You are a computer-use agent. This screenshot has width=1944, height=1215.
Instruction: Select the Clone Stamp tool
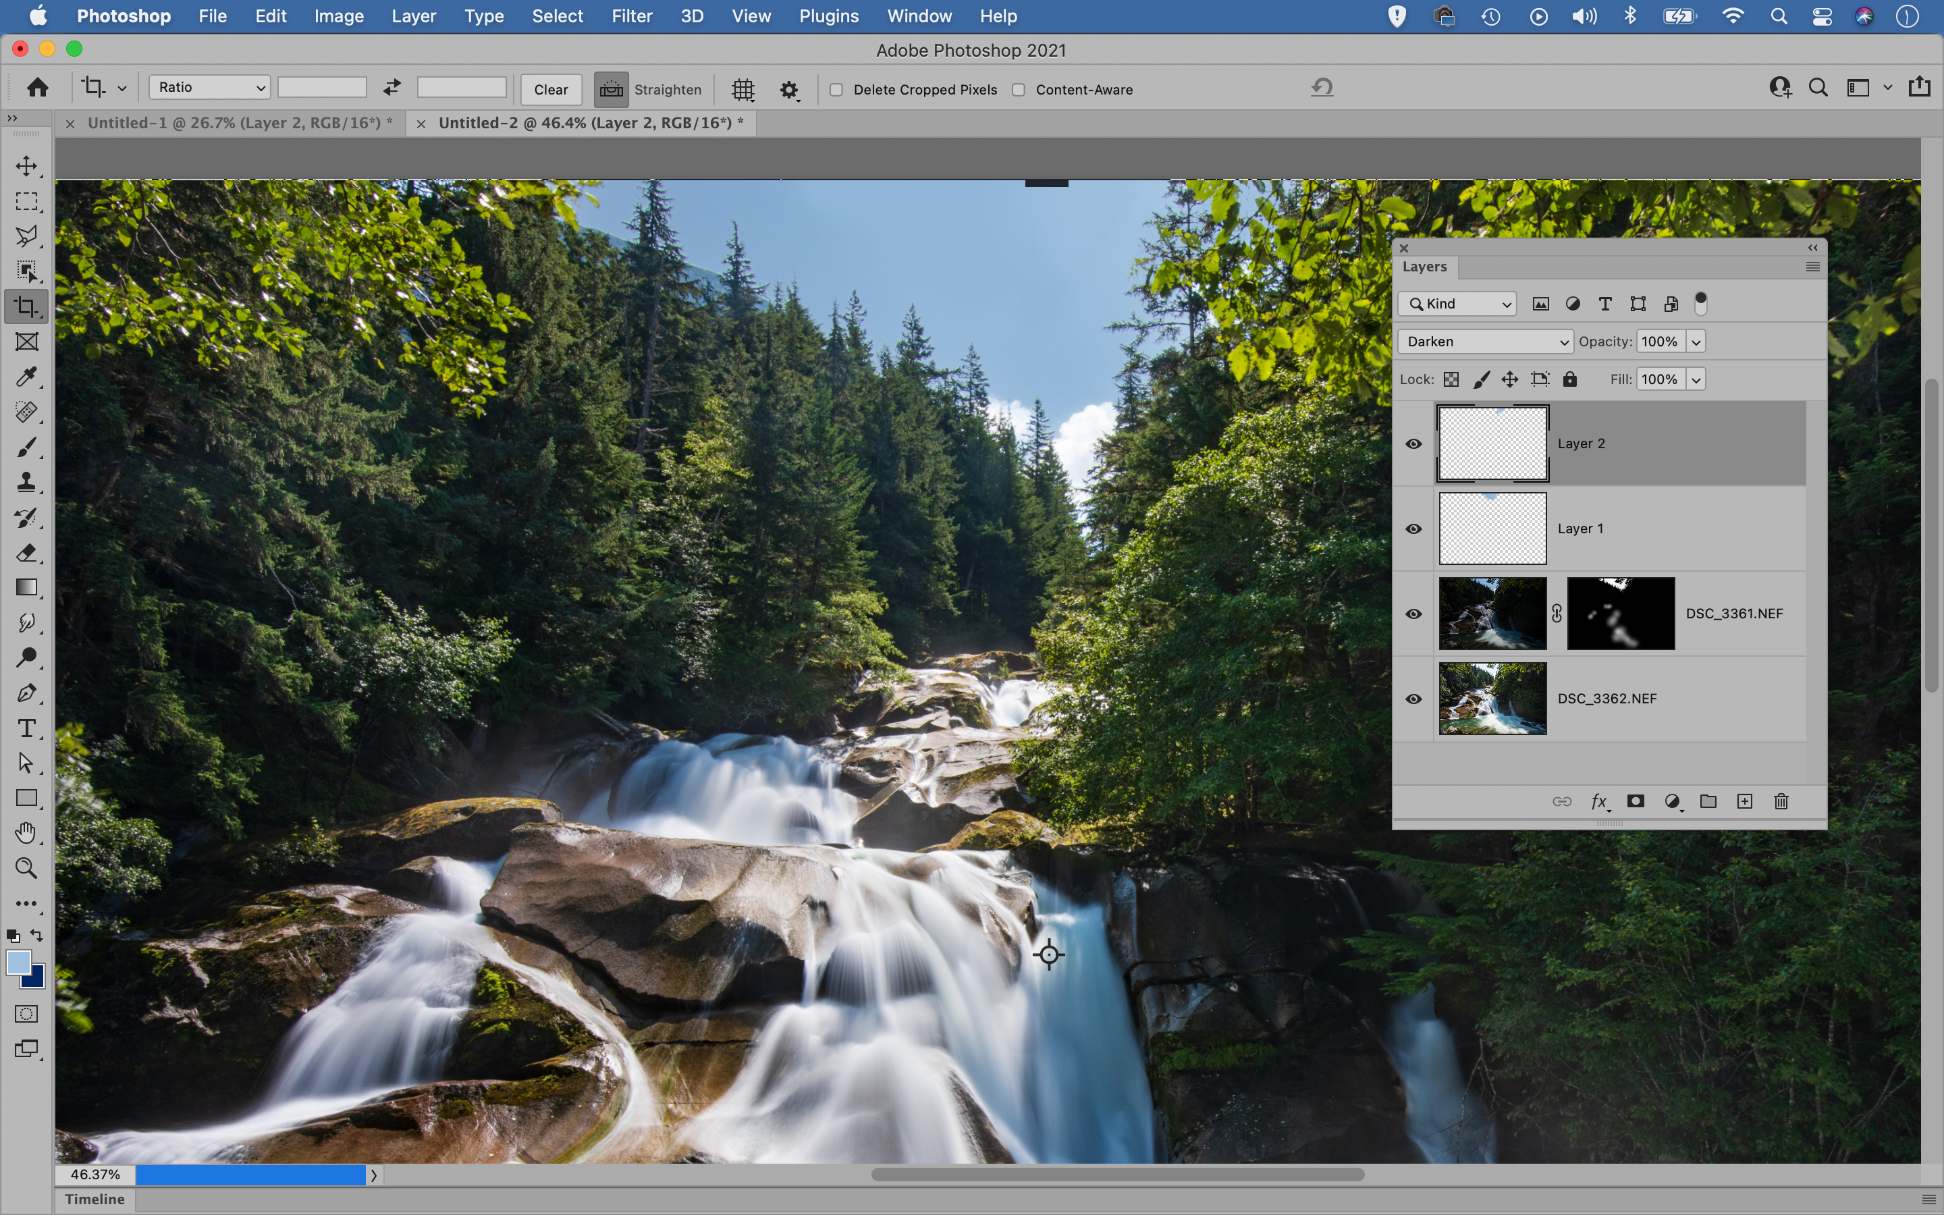(26, 482)
